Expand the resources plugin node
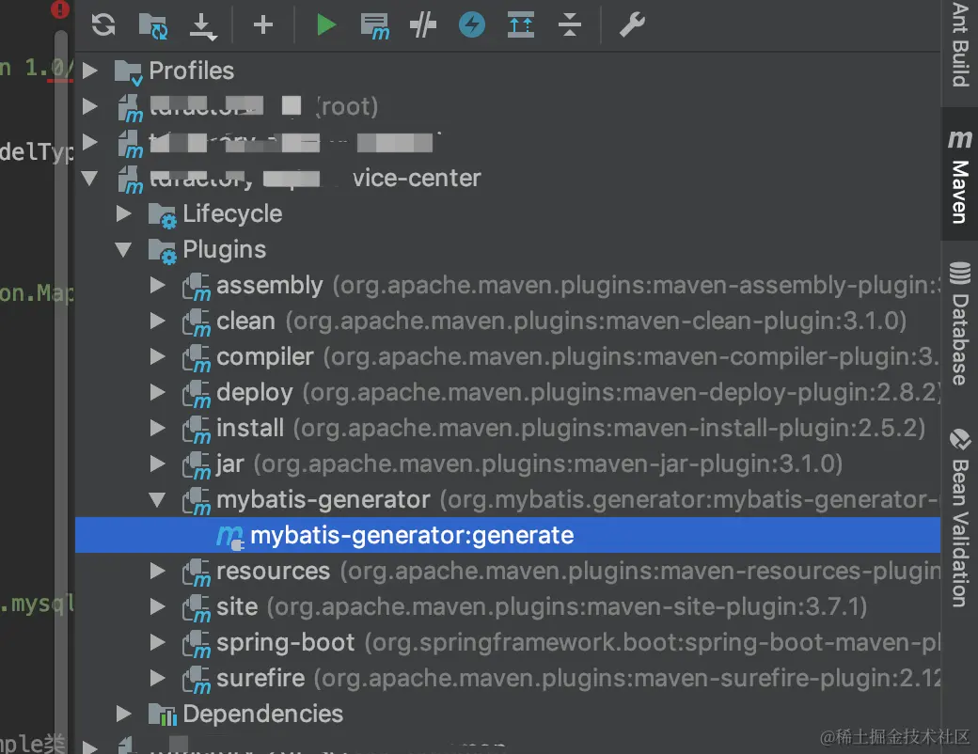This screenshot has width=978, height=754. [158, 571]
